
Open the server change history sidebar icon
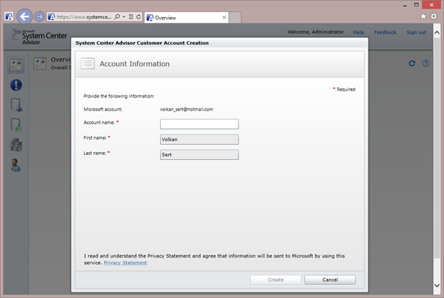click(x=16, y=125)
